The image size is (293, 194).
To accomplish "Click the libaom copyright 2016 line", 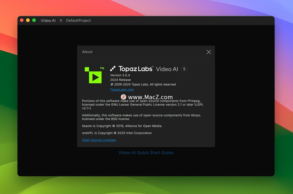I will 122,126.
